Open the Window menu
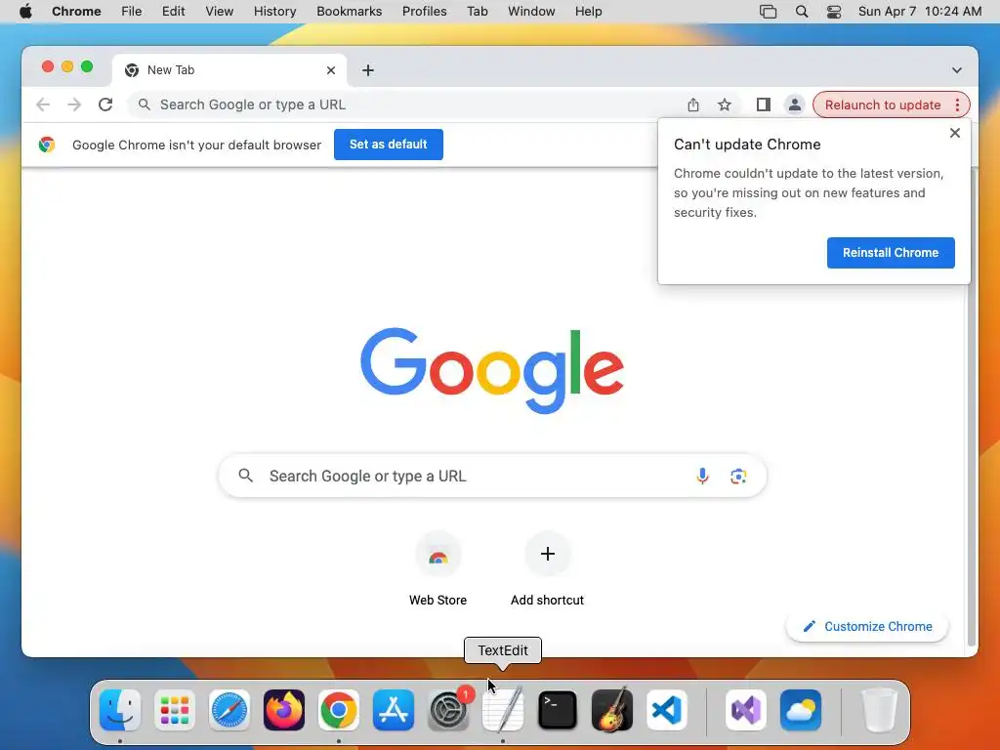Screen dimensions: 1000x750 pyautogui.click(x=531, y=11)
